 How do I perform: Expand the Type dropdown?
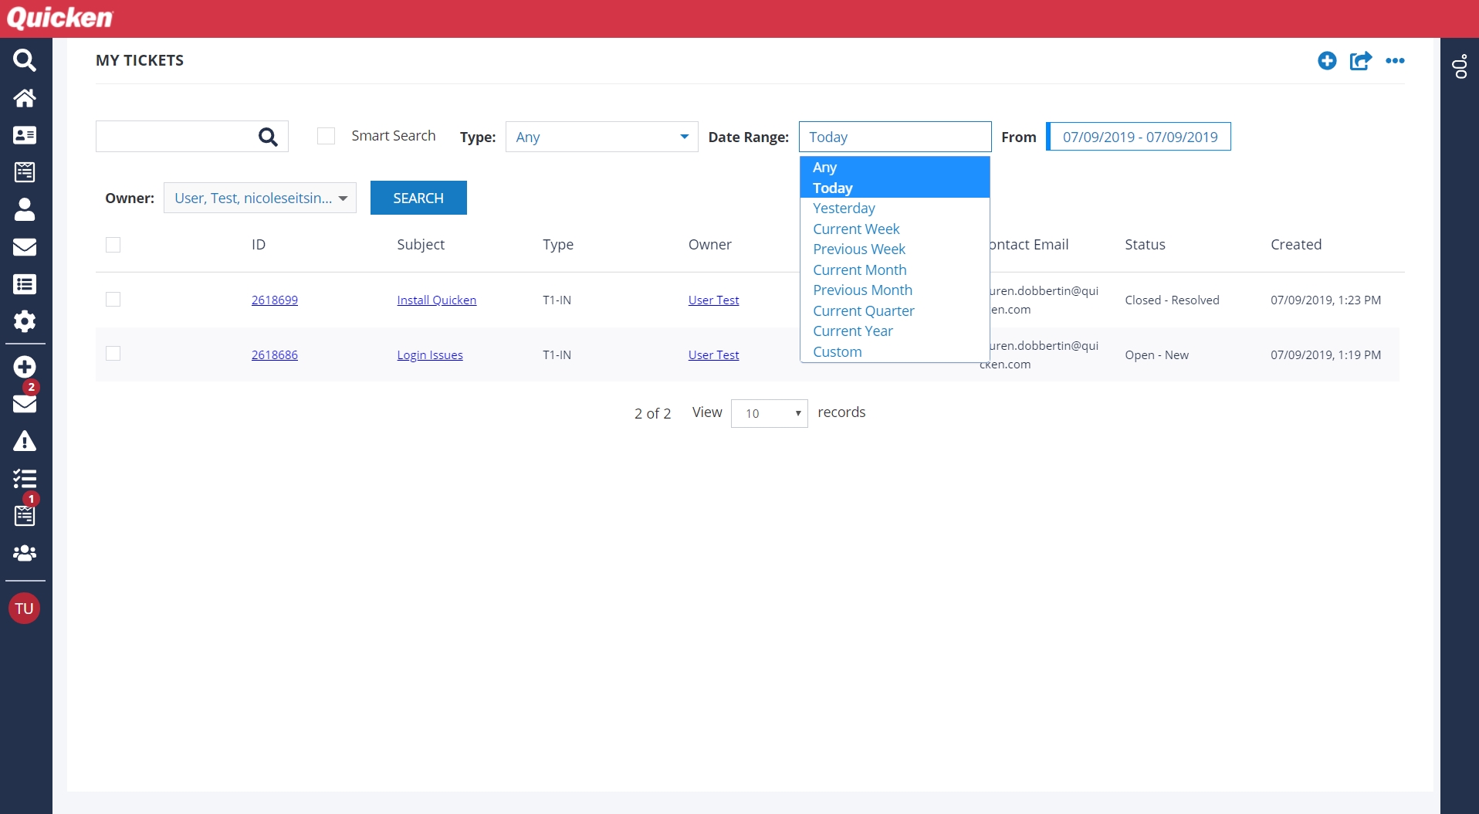(x=601, y=137)
